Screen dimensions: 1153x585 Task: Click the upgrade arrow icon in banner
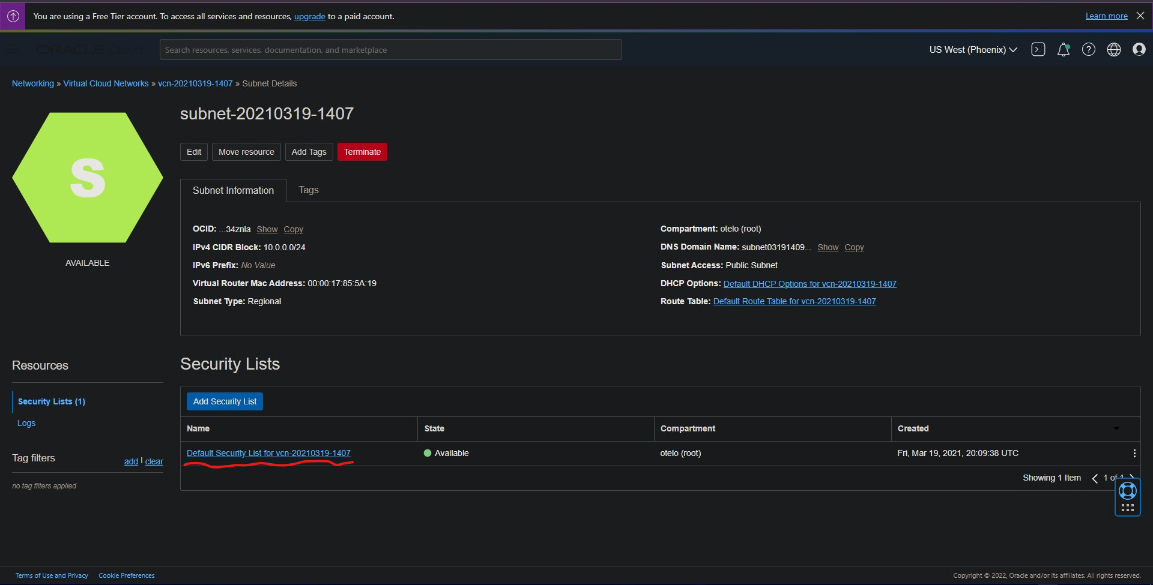point(13,16)
